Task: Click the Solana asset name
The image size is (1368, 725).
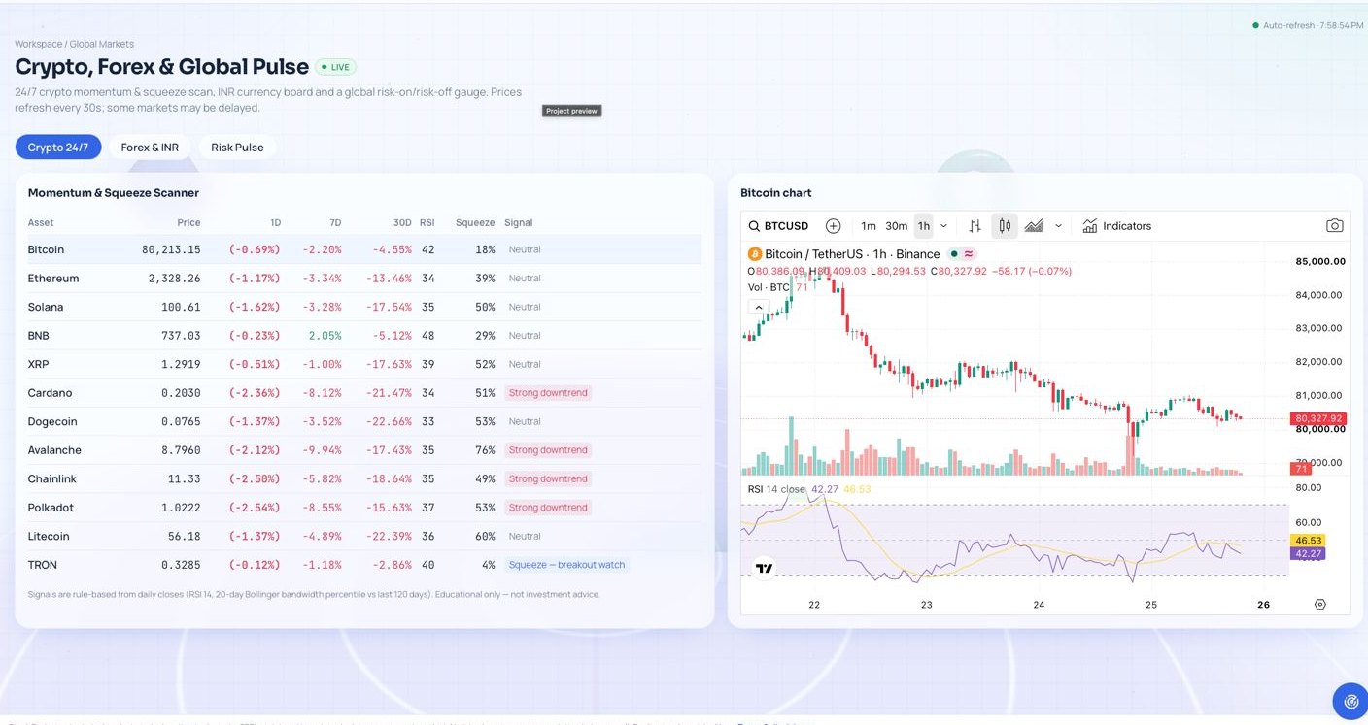Action: coord(46,307)
